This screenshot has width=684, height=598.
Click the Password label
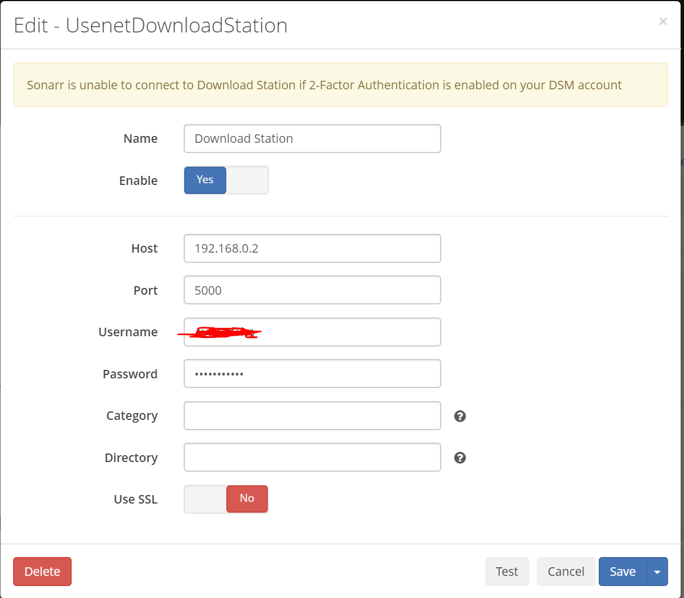tap(130, 374)
